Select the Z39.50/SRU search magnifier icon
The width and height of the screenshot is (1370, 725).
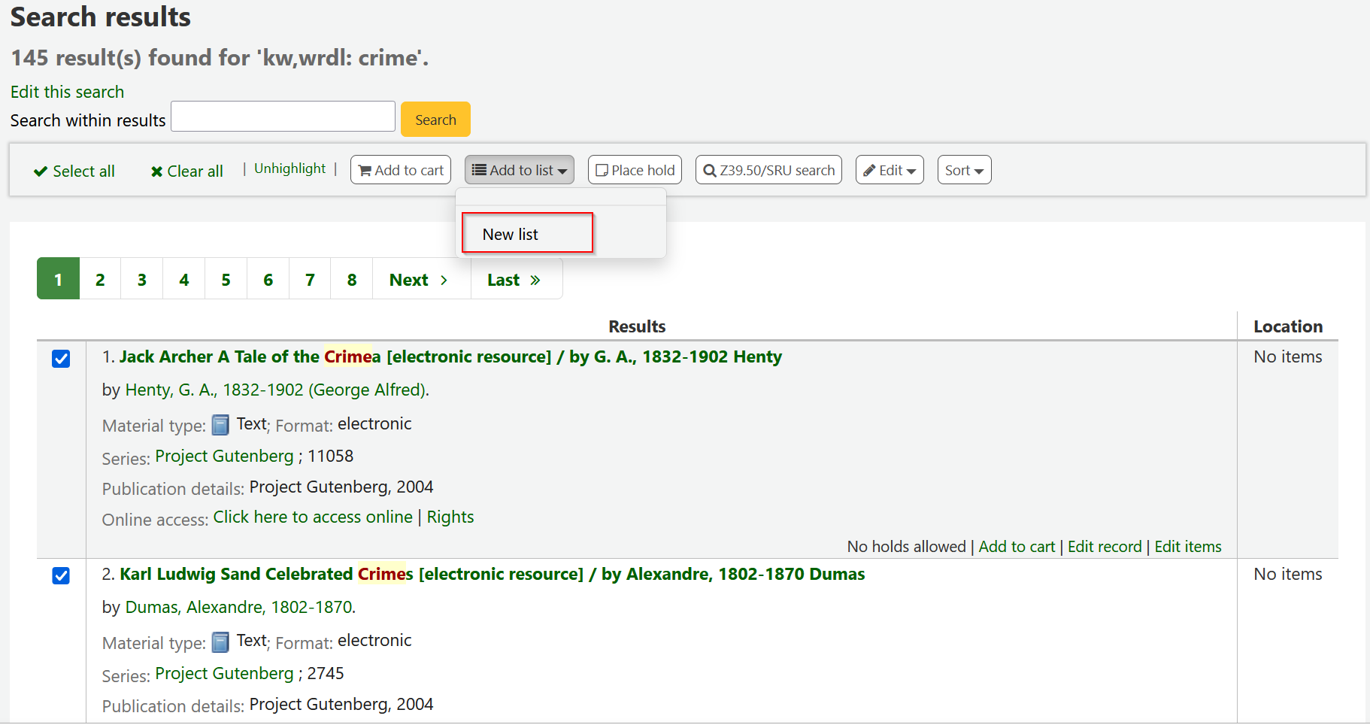click(x=709, y=170)
